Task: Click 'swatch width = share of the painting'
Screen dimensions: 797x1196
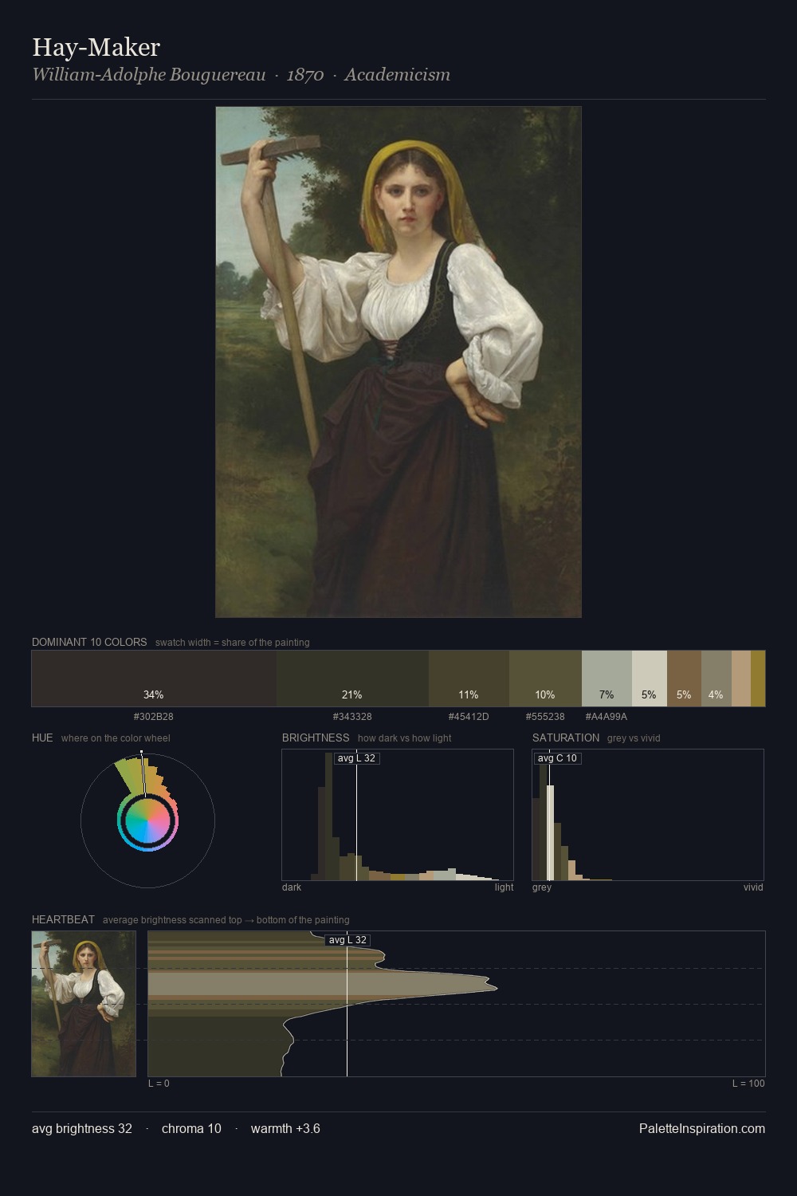Action: (x=233, y=643)
